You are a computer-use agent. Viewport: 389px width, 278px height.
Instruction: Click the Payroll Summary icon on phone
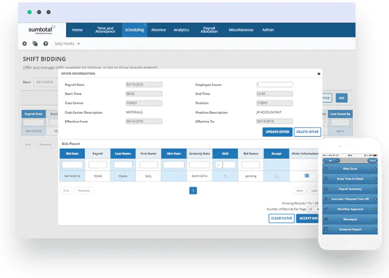(326, 189)
